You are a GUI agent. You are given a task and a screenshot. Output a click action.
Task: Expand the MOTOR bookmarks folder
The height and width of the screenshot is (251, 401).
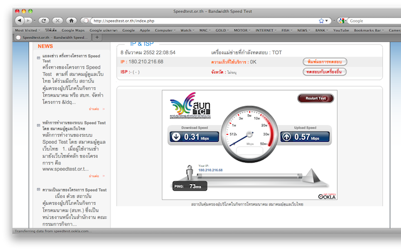pos(242,30)
